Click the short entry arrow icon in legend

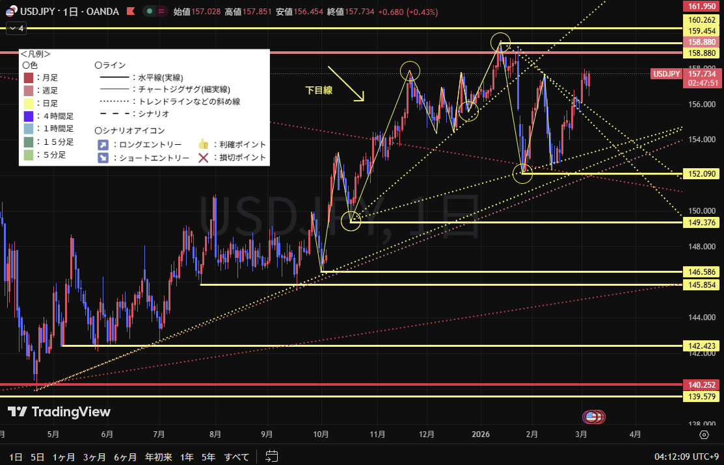(x=103, y=158)
